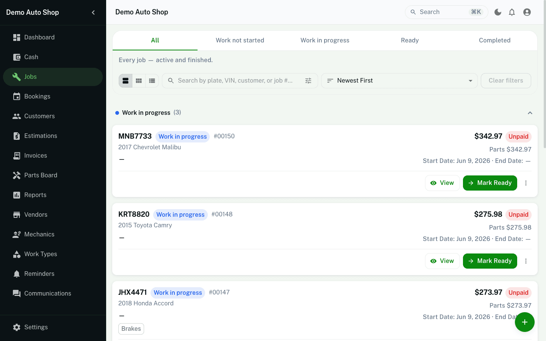
Task: Switch to the Work not started tab
Action: 240,41
